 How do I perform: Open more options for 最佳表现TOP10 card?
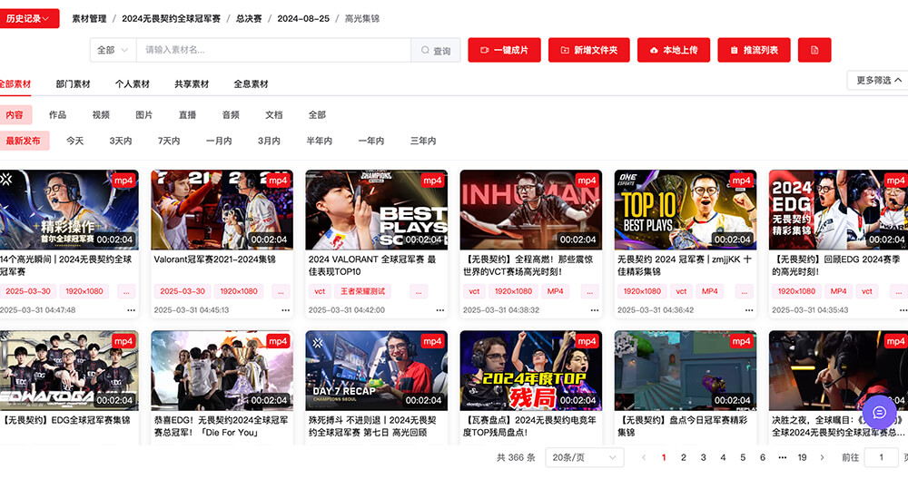pyautogui.click(x=440, y=310)
